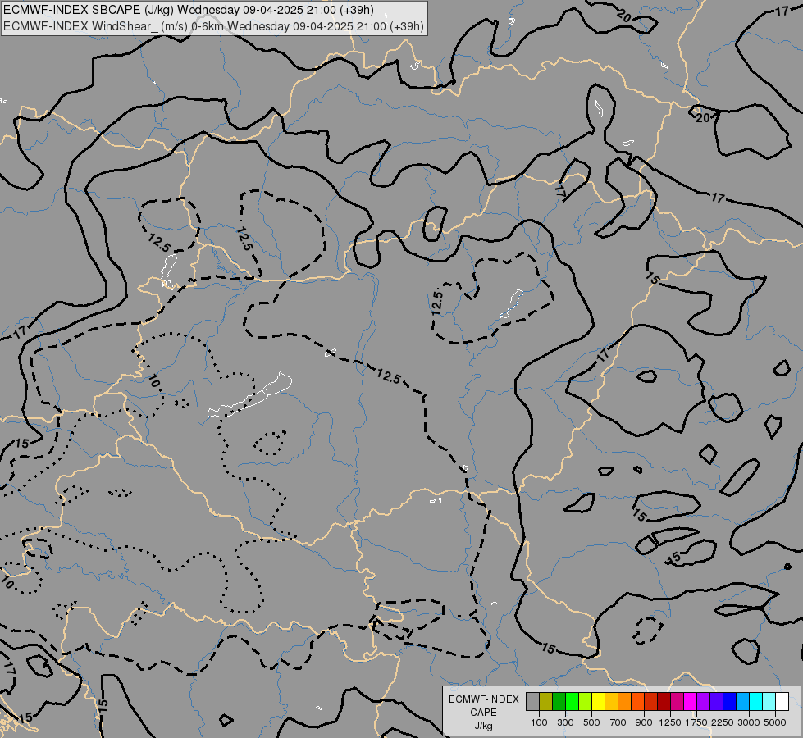Pick the dark green legend swatch
This screenshot has height=738, width=803.
(x=559, y=701)
